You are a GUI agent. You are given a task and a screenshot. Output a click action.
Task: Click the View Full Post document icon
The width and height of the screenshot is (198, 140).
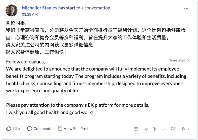pos(60,128)
